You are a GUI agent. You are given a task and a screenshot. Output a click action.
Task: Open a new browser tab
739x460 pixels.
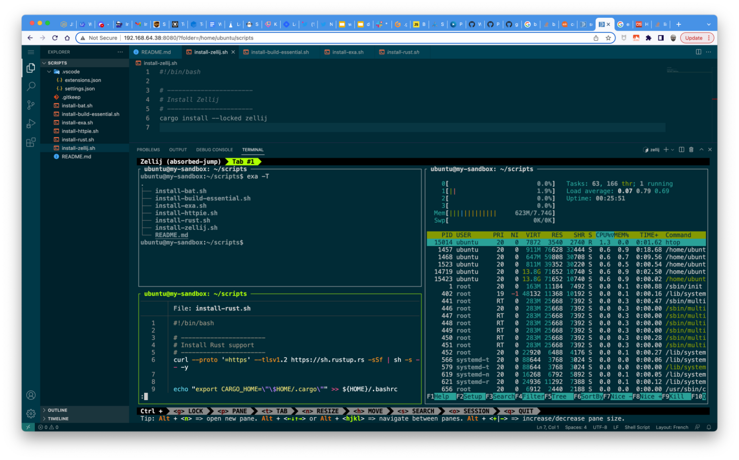[678, 24]
